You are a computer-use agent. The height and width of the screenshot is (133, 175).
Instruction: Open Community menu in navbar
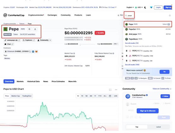click(66, 15)
